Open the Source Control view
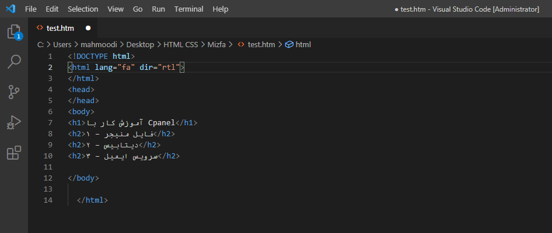This screenshot has width=552, height=233. click(x=14, y=92)
